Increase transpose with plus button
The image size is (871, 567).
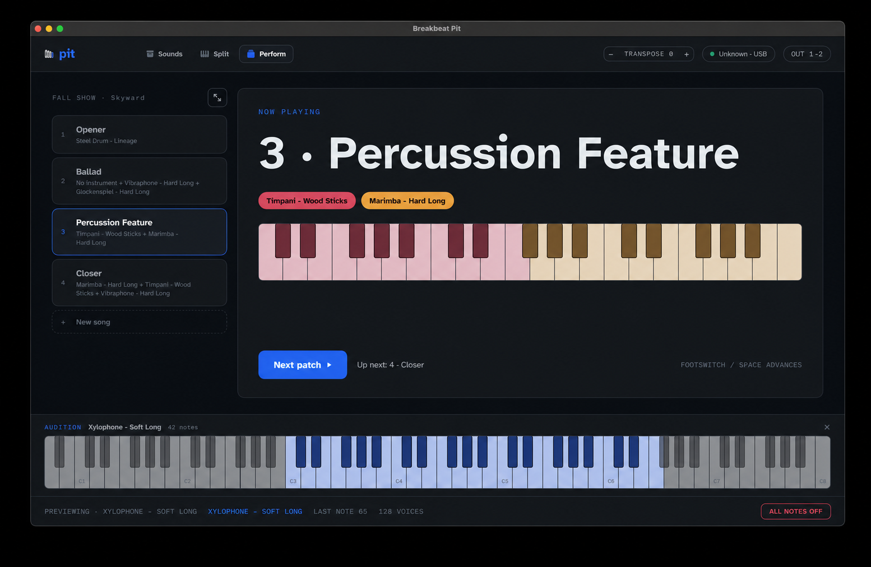tap(686, 54)
